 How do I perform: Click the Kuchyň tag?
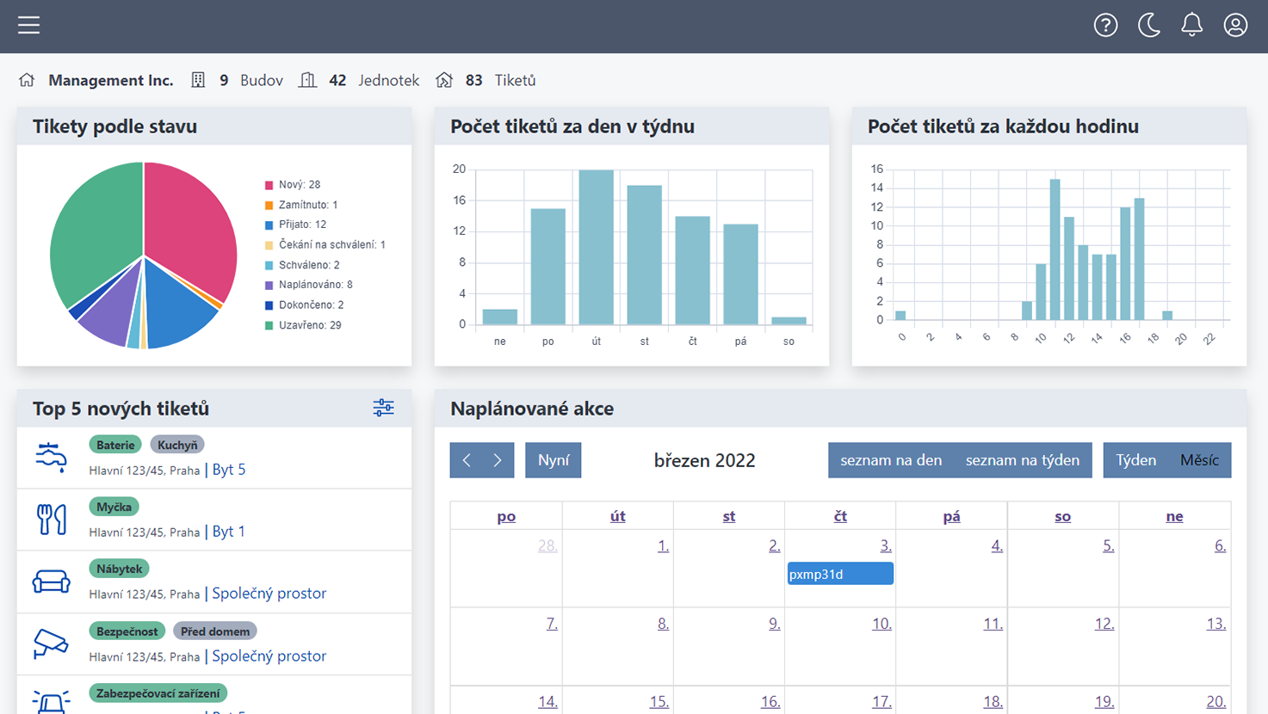[x=177, y=445]
